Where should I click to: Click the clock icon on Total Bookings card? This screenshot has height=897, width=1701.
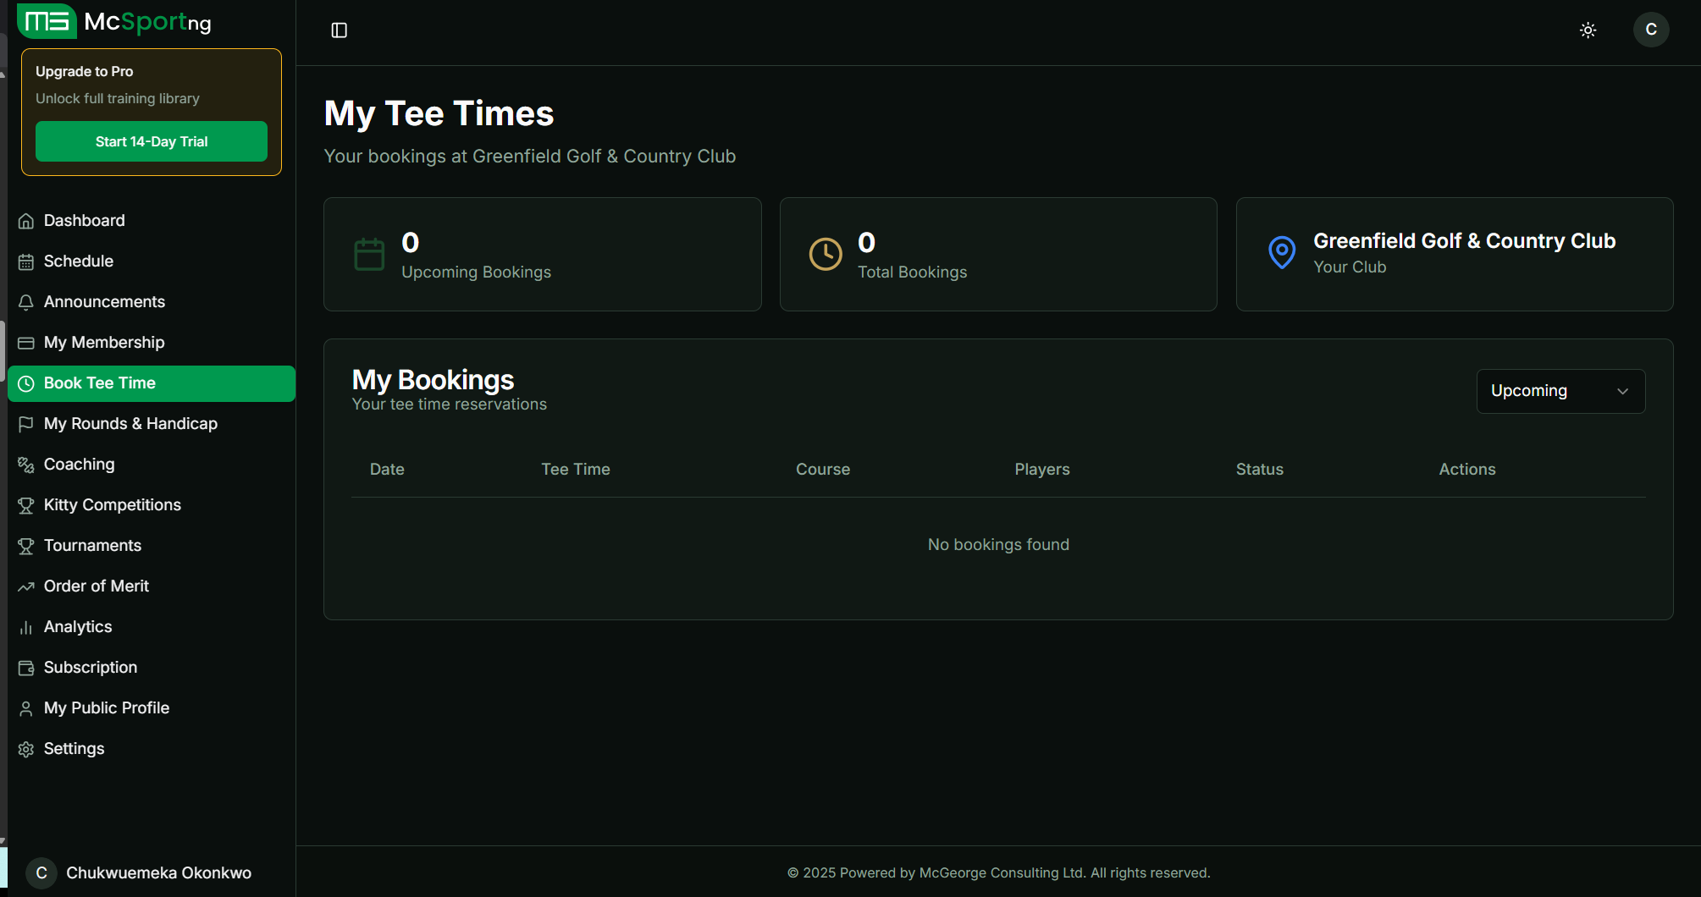tap(826, 255)
